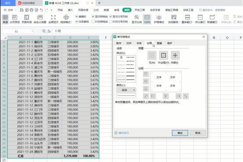Toggle Eye Protection mode (护眼模式)
This screenshot has height=162, width=243.
pos(159,19)
